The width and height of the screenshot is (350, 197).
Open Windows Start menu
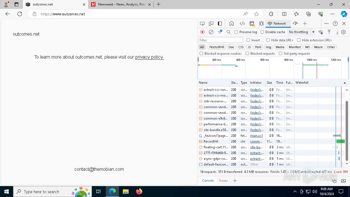pyautogui.click(x=7, y=192)
